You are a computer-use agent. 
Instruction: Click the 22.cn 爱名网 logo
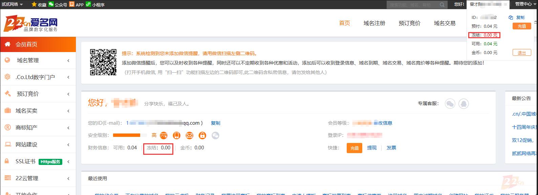tap(30, 24)
